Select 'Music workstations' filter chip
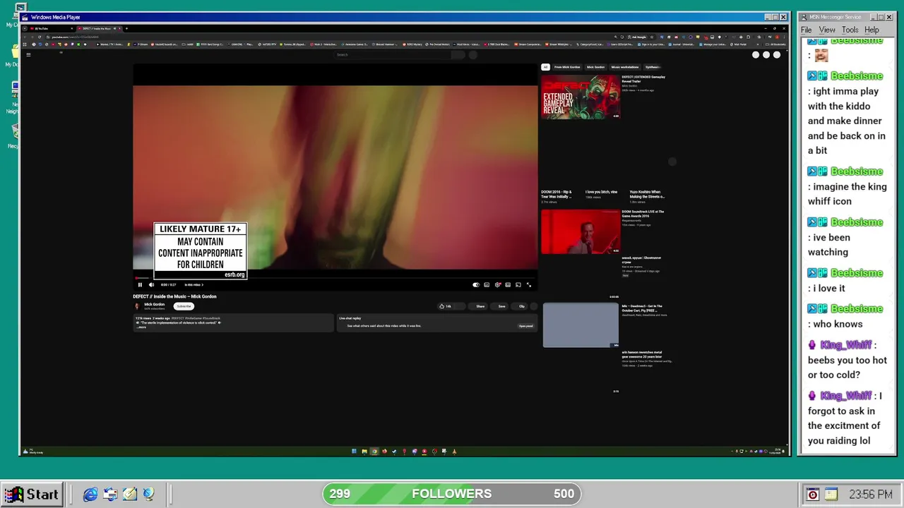This screenshot has width=904, height=508. [625, 67]
